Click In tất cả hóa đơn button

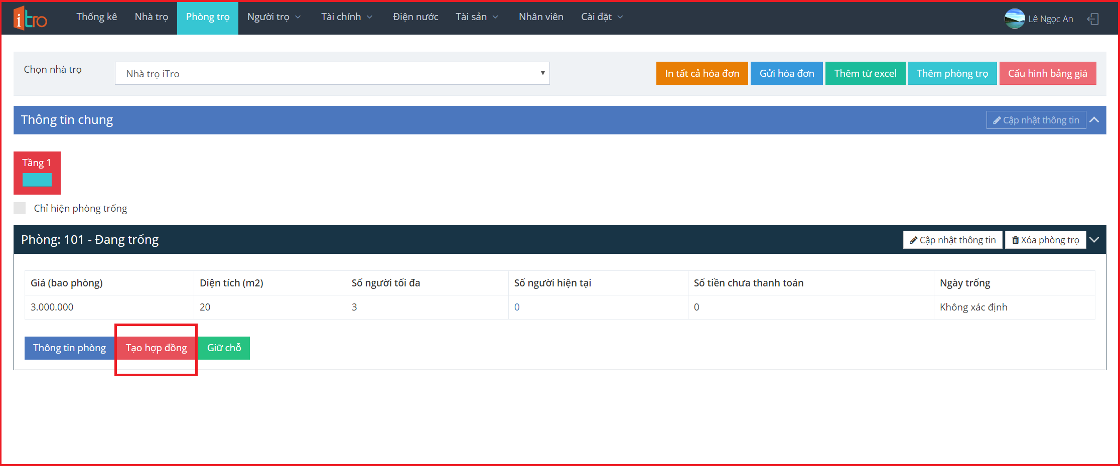702,73
